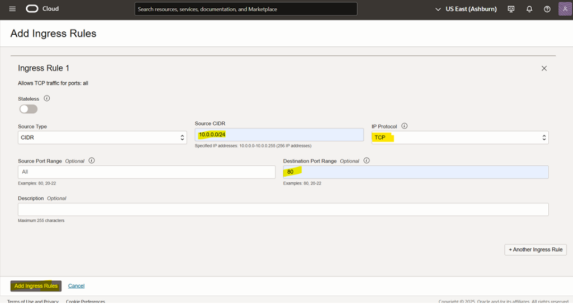Click the Oracle Cloud logo

tap(42, 9)
